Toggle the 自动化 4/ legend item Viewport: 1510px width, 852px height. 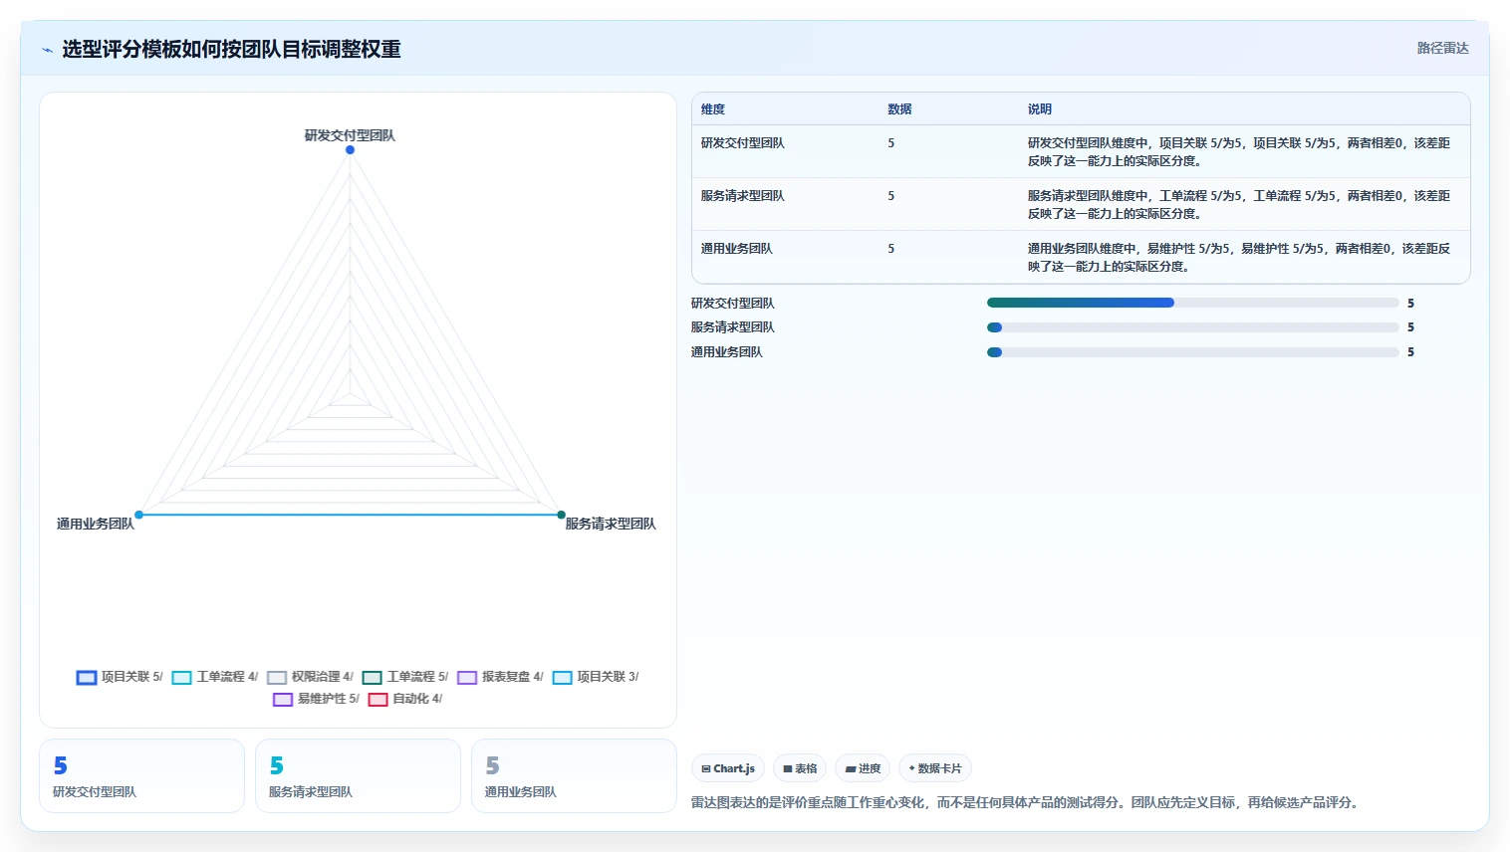pyautogui.click(x=405, y=699)
